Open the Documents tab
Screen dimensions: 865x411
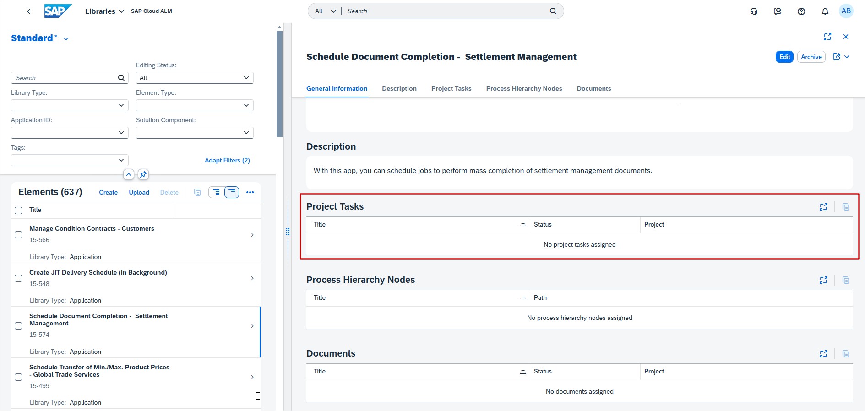[593, 88]
